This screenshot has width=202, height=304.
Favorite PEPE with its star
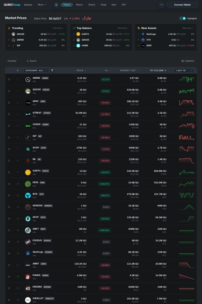9,184
